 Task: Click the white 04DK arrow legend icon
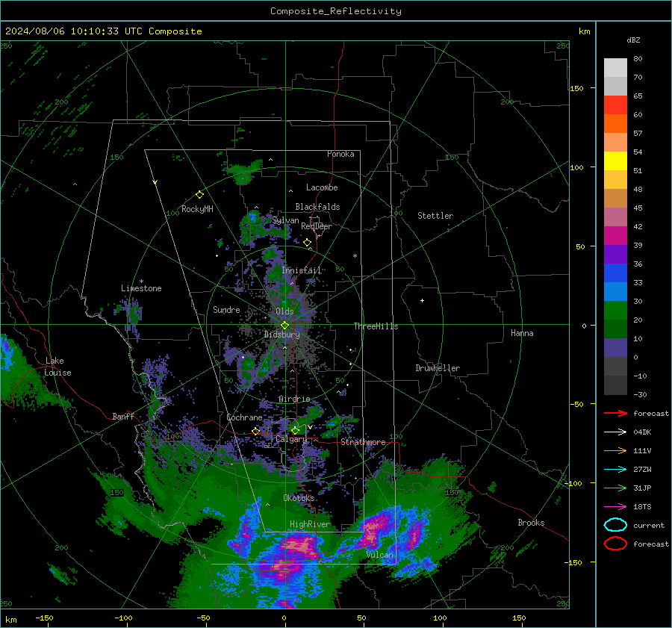(615, 432)
